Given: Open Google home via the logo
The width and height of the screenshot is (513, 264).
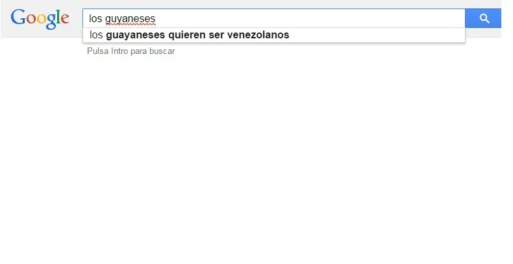Looking at the screenshot, I should click(x=40, y=19).
